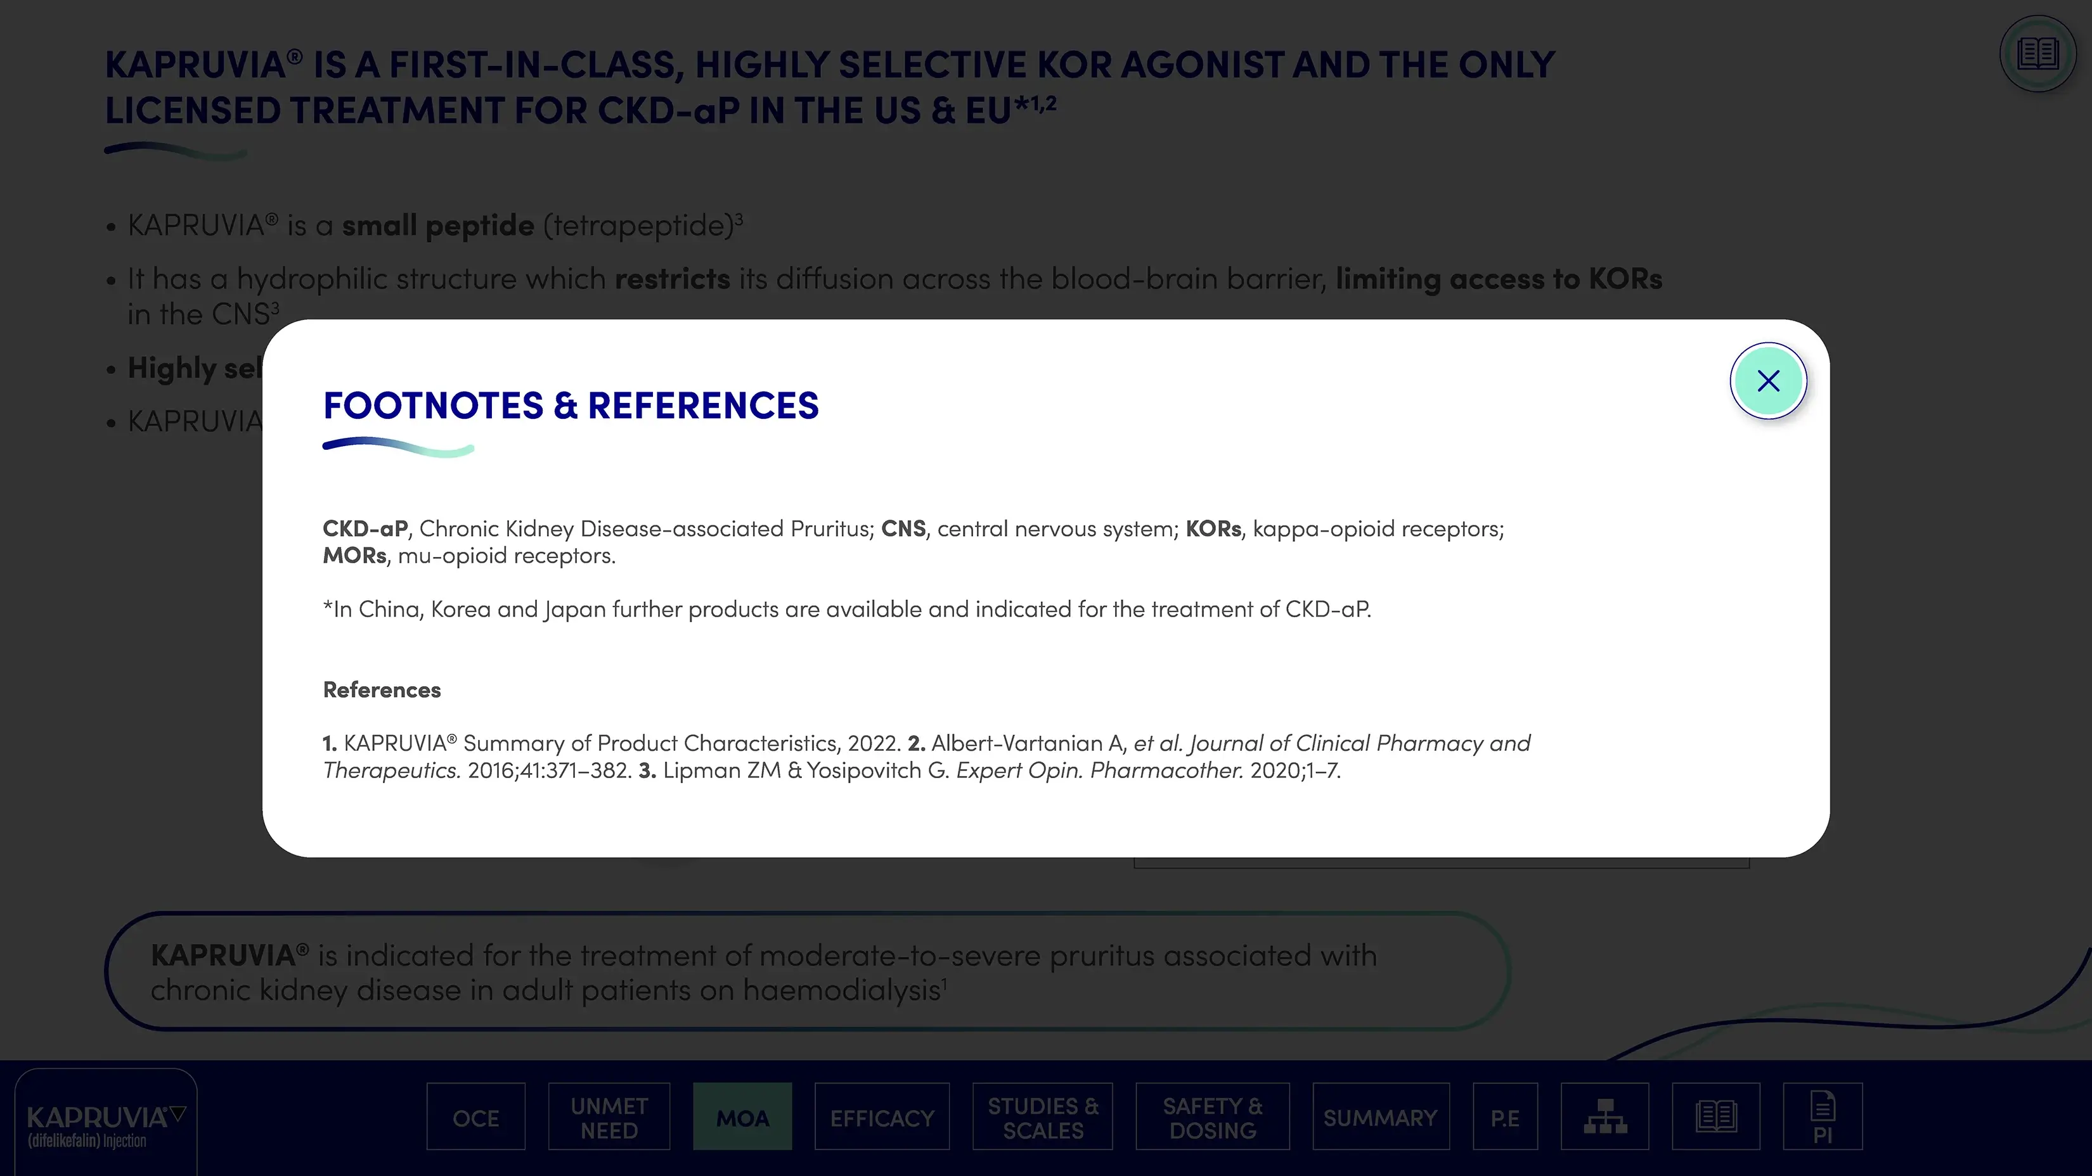Open the Unmet Need tab
This screenshot has width=2092, height=1176.
609,1118
